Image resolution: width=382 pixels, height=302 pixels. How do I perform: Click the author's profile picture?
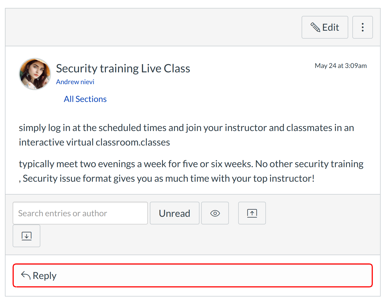click(35, 74)
